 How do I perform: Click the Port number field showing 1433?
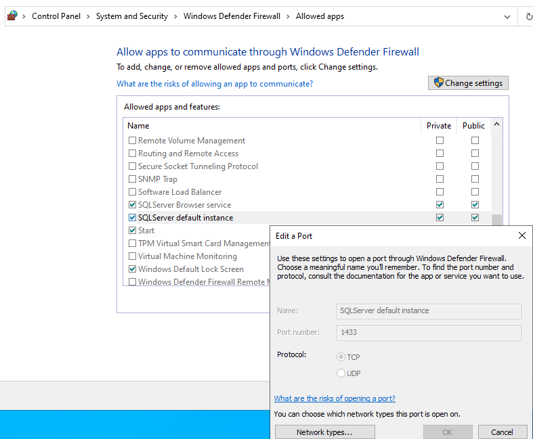(x=429, y=333)
